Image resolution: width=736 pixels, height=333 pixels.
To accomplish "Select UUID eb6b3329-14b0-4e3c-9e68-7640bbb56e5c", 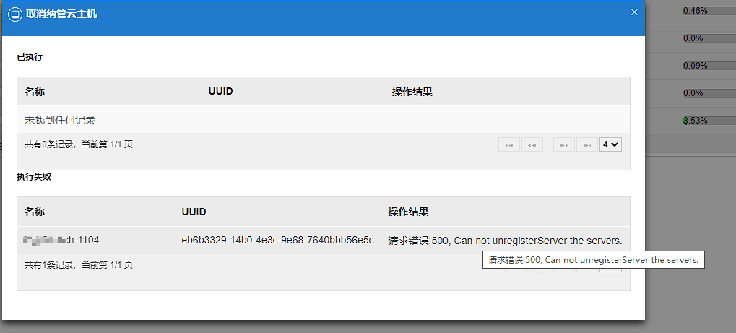I will click(278, 241).
